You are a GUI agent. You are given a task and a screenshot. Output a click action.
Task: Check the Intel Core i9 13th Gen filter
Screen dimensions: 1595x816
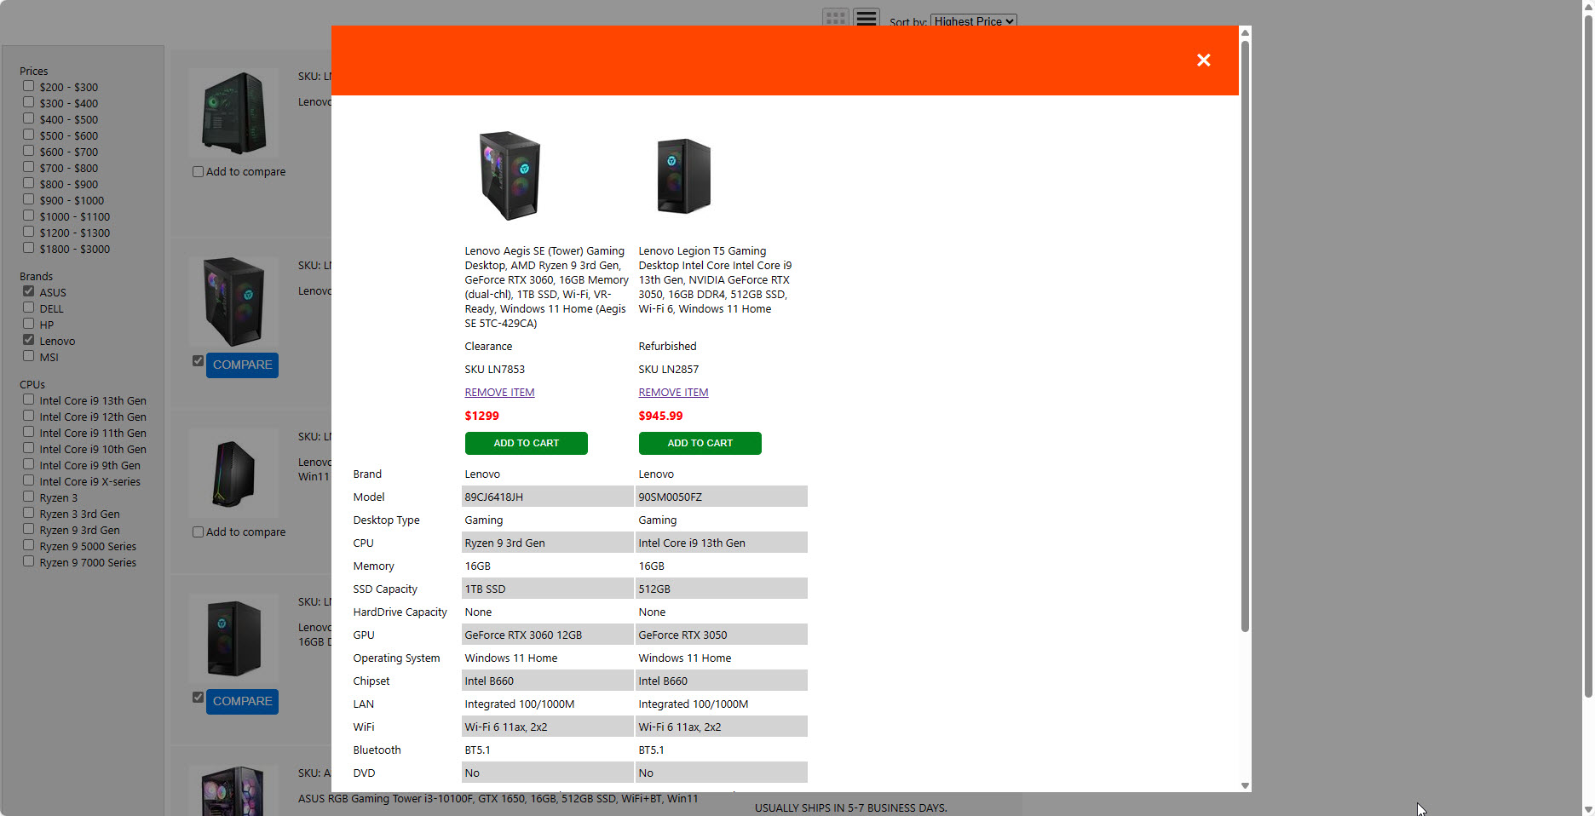[x=29, y=399]
